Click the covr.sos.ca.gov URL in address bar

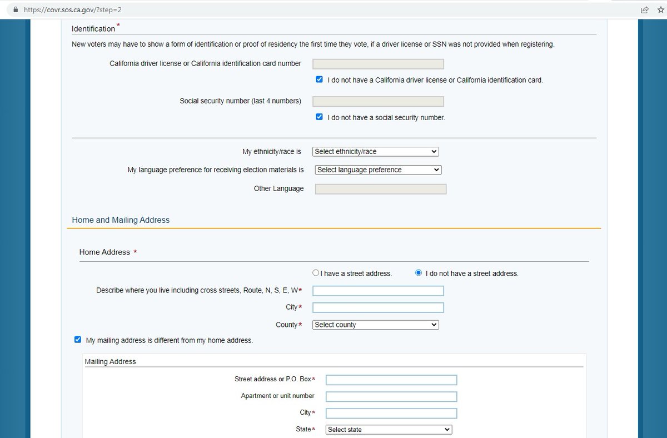click(x=73, y=10)
